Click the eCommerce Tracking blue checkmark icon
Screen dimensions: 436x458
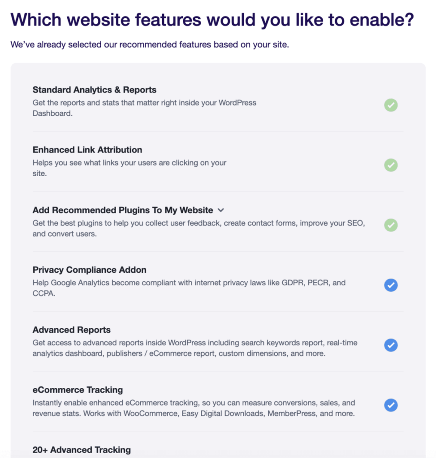pyautogui.click(x=391, y=405)
